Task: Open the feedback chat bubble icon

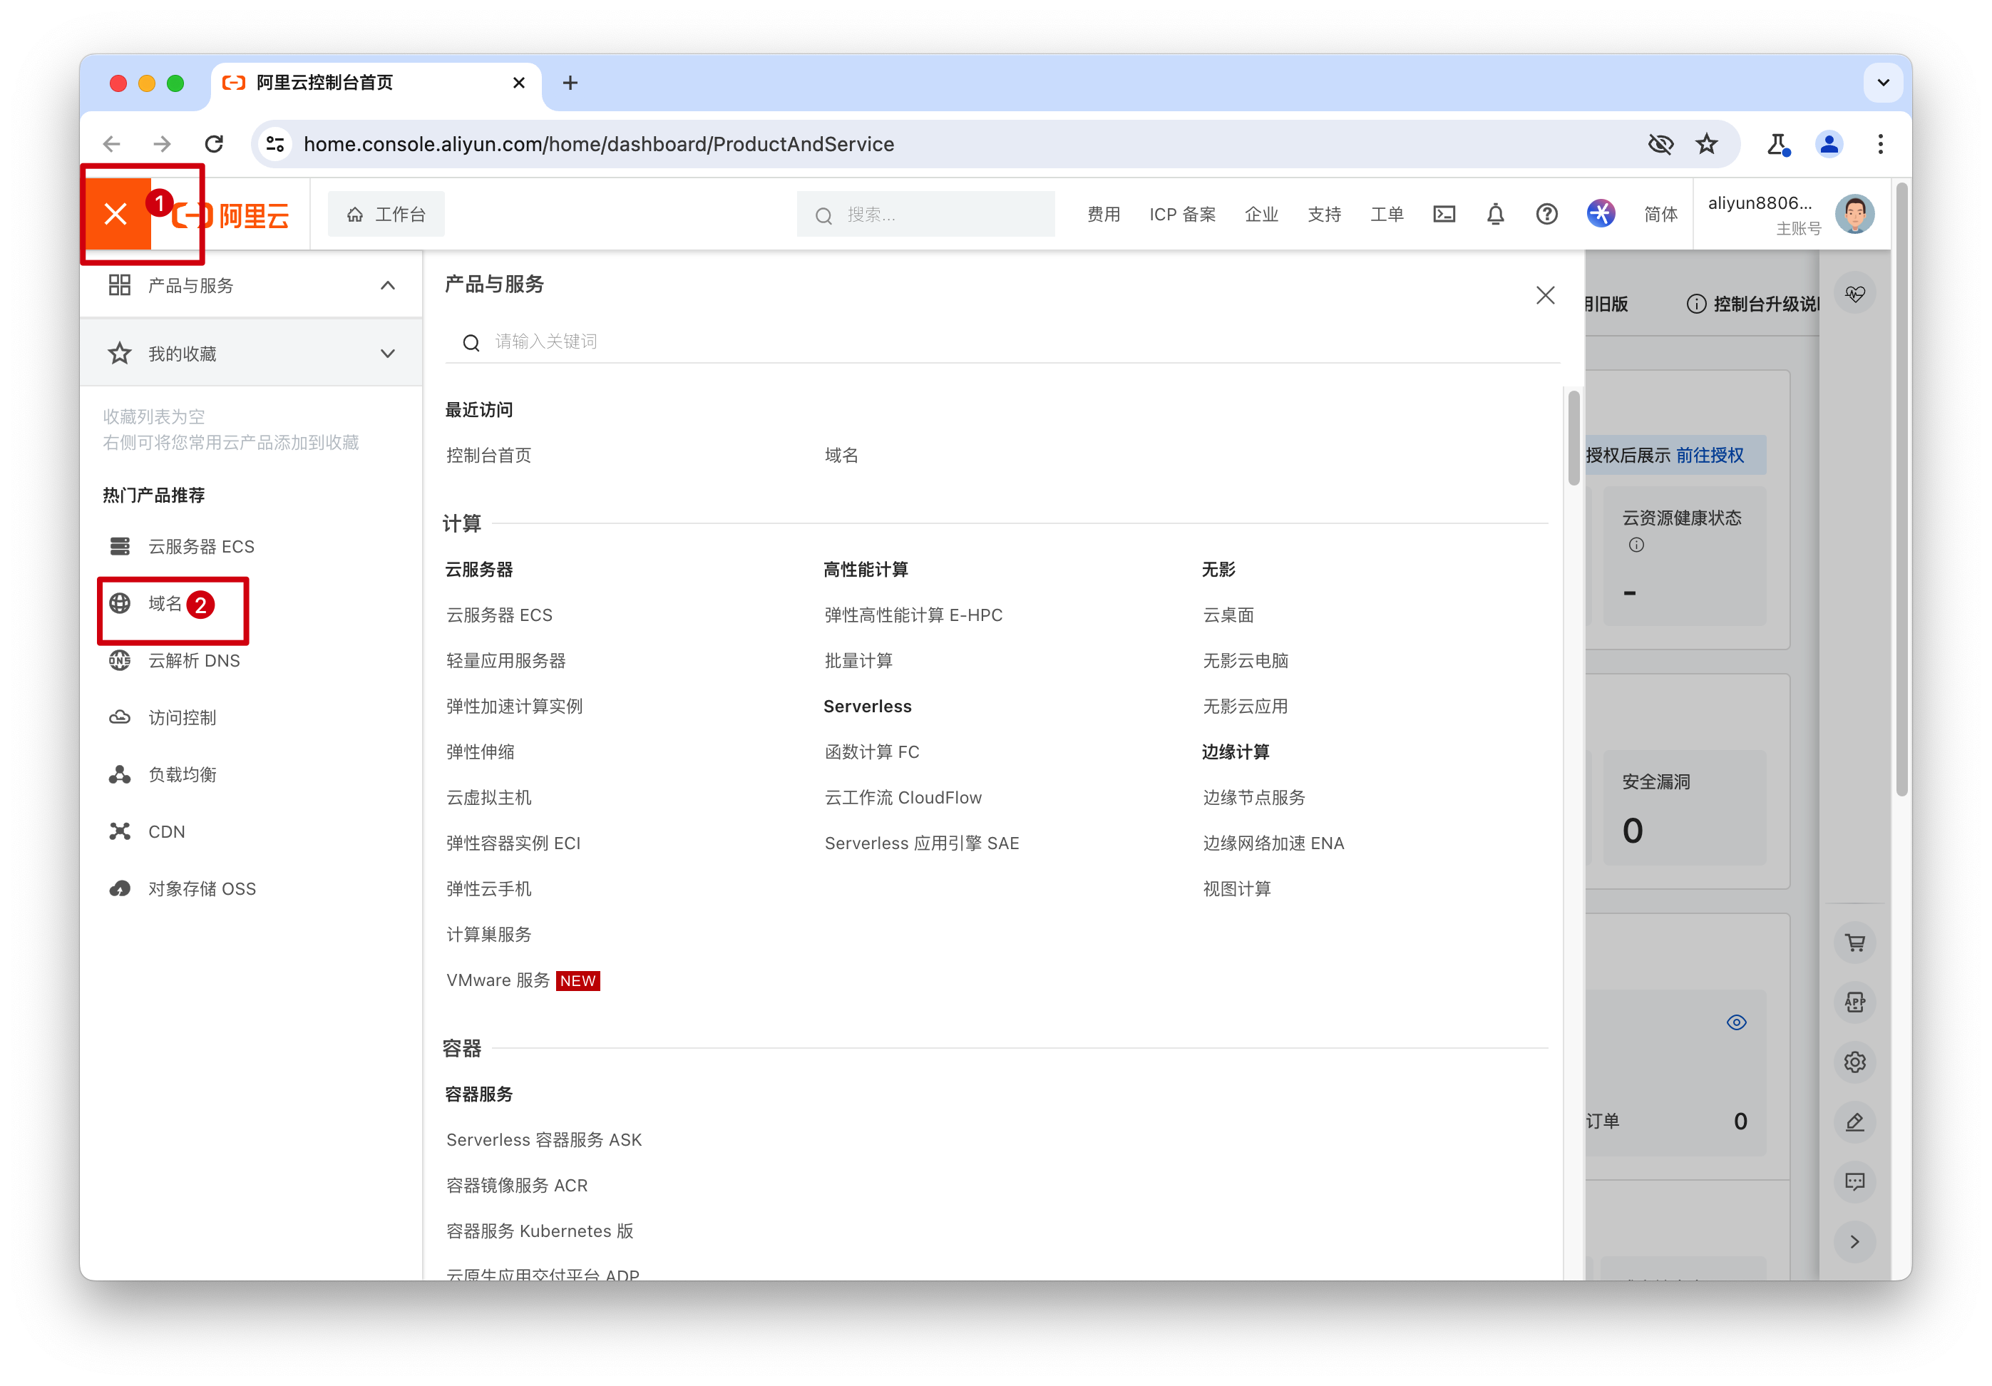Action: pyautogui.click(x=1855, y=1181)
